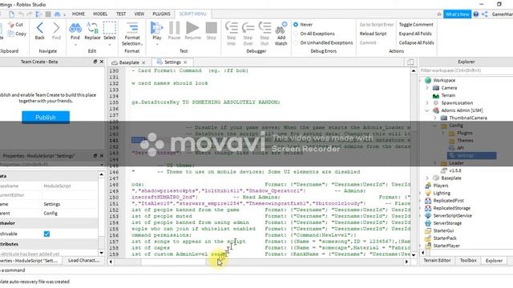
Task: Open the PLUGINS ribbon tab
Action: coord(161,14)
